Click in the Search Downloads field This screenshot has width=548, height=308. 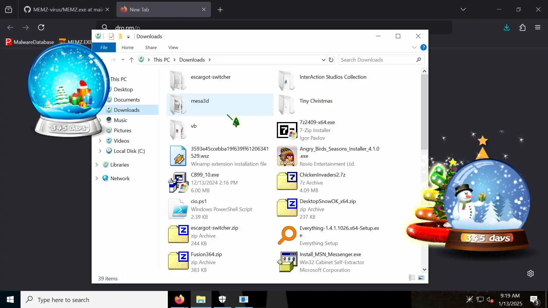(x=377, y=60)
